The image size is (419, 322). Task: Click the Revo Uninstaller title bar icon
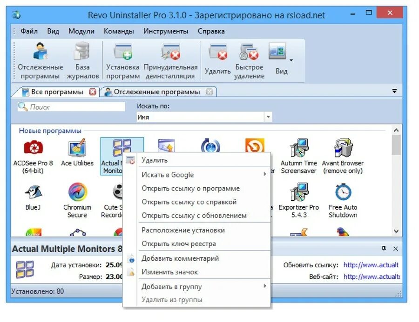point(17,15)
